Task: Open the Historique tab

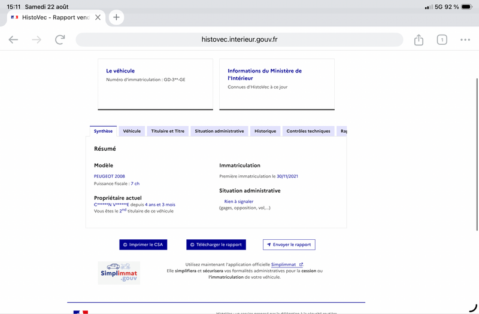Action: 265,131
